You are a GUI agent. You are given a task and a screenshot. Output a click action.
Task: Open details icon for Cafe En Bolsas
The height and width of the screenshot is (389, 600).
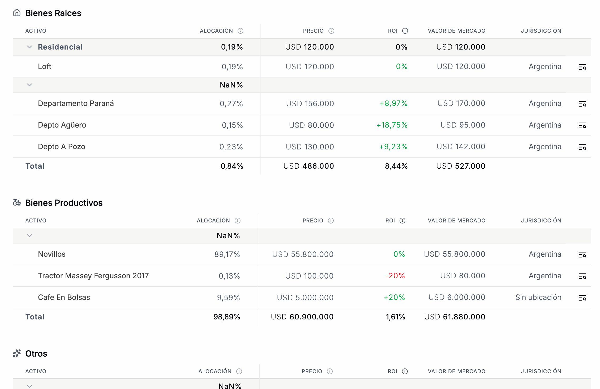pyautogui.click(x=582, y=298)
